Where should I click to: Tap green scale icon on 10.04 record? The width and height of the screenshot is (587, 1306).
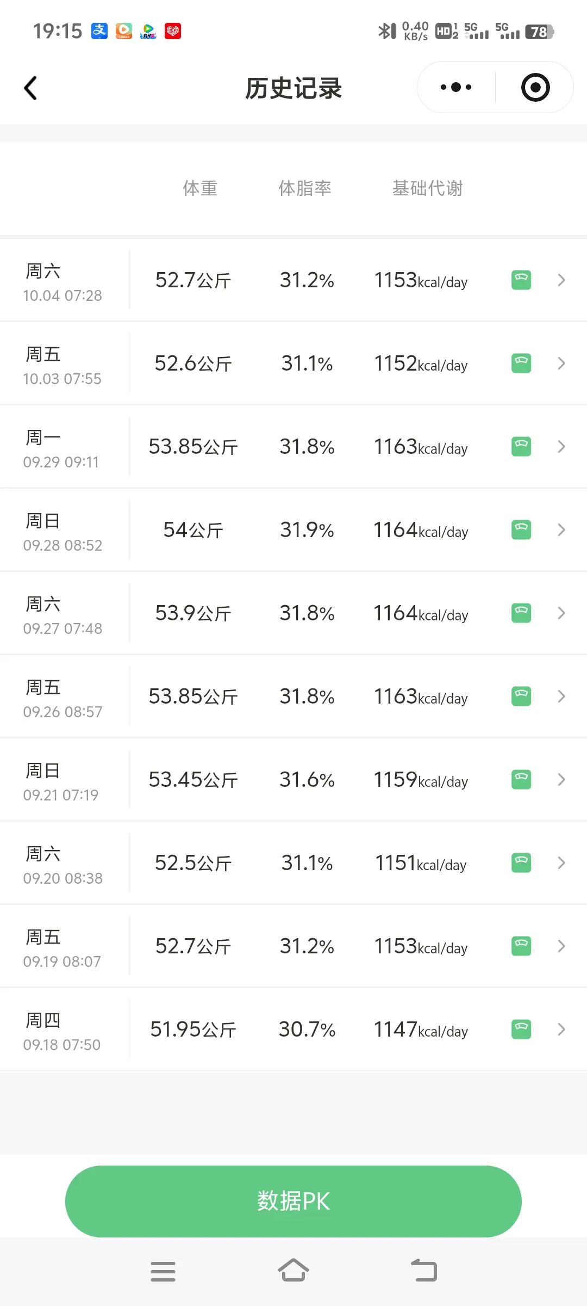[x=521, y=280]
